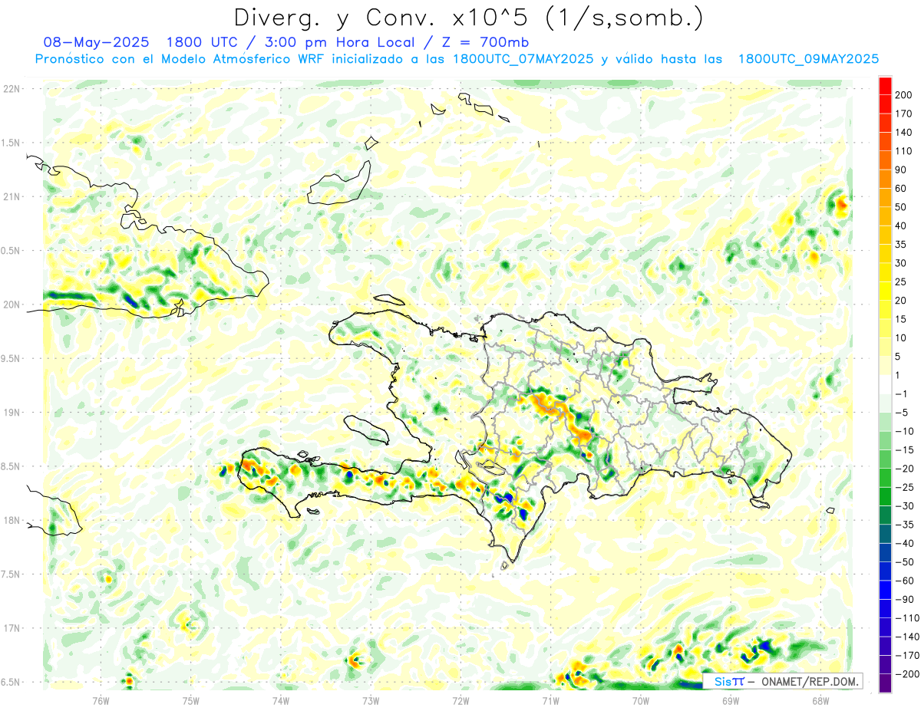This screenshot has height=711, width=921.
Task: Click the '22N' latitude axis label
Action: click(x=11, y=89)
